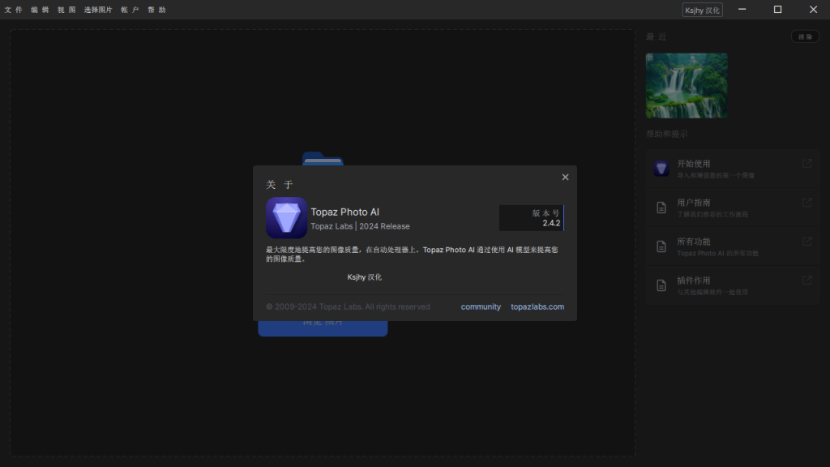The width and height of the screenshot is (830, 467).
Task: Close the 关于 dialog with X
Action: (x=565, y=178)
